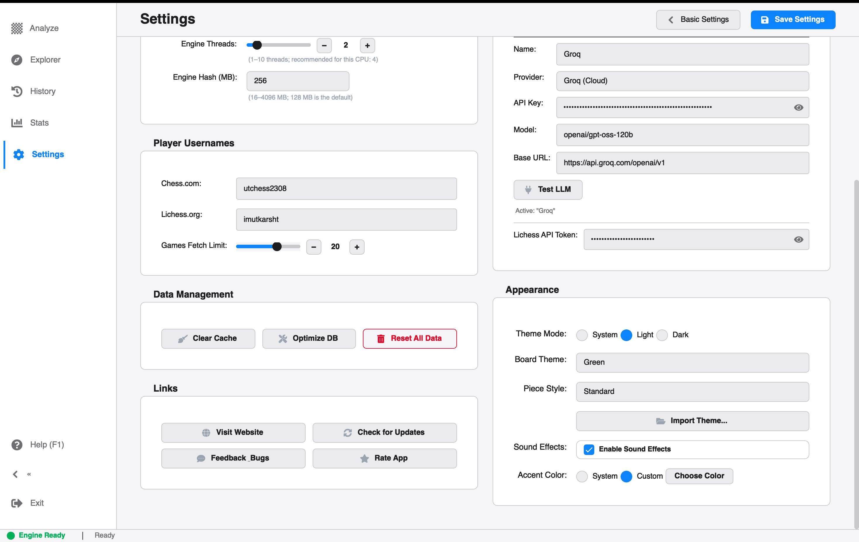The image size is (859, 542).
Task: Edit the Lichess.org username field
Action: tap(346, 219)
